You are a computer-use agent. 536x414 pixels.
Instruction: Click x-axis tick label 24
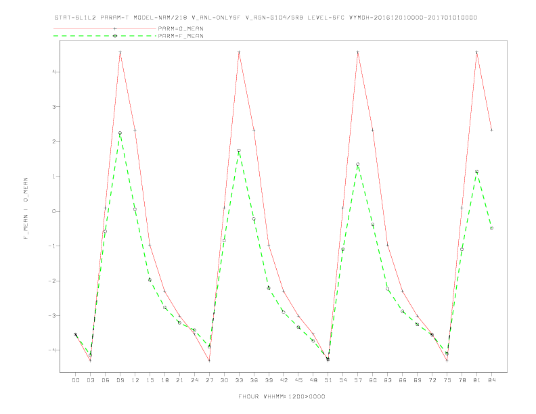(194, 380)
